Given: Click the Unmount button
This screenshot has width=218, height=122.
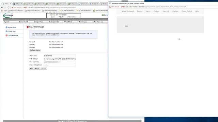Looking at the screenshot, I should 44,69.
